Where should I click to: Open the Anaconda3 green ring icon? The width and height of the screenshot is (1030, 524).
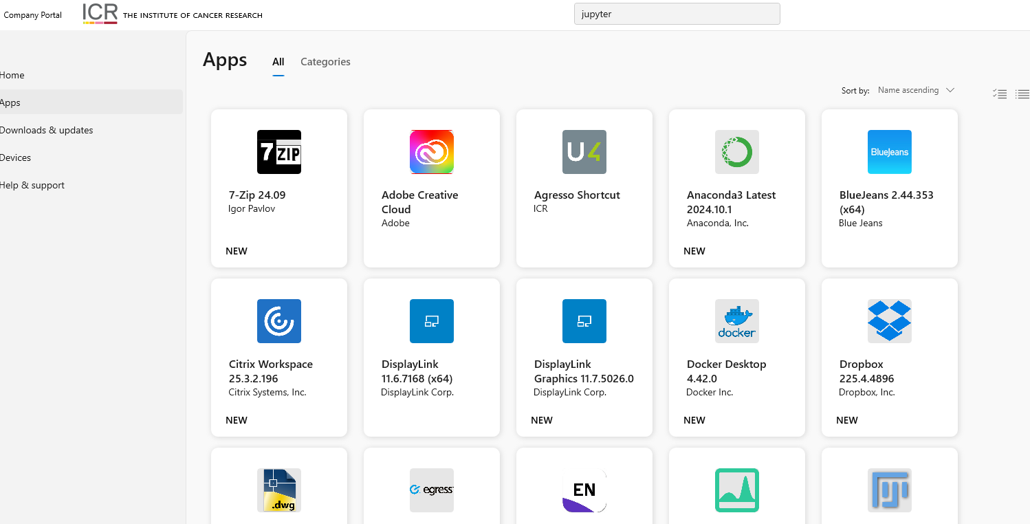coord(737,152)
